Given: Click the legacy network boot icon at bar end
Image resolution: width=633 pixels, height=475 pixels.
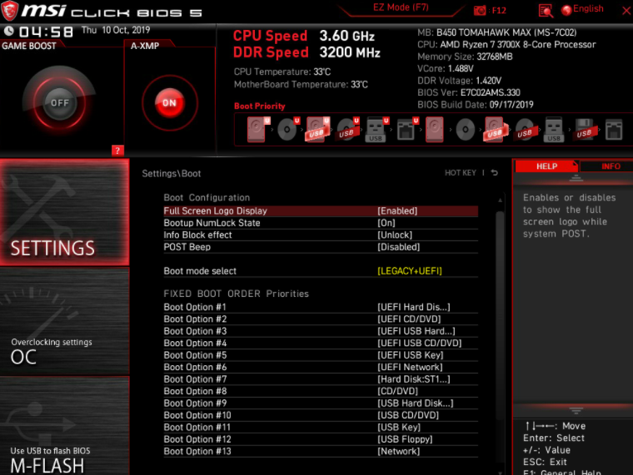Looking at the screenshot, I should (x=614, y=130).
